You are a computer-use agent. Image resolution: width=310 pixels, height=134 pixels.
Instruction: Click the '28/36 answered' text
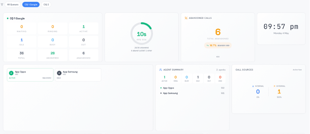141,48
